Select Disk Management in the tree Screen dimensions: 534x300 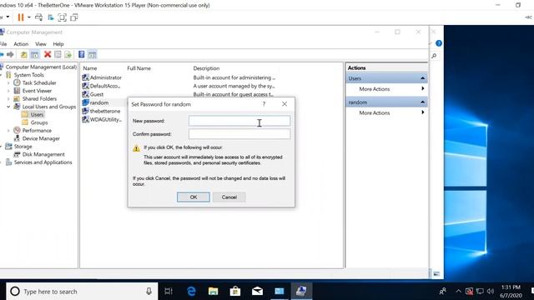[x=43, y=154]
